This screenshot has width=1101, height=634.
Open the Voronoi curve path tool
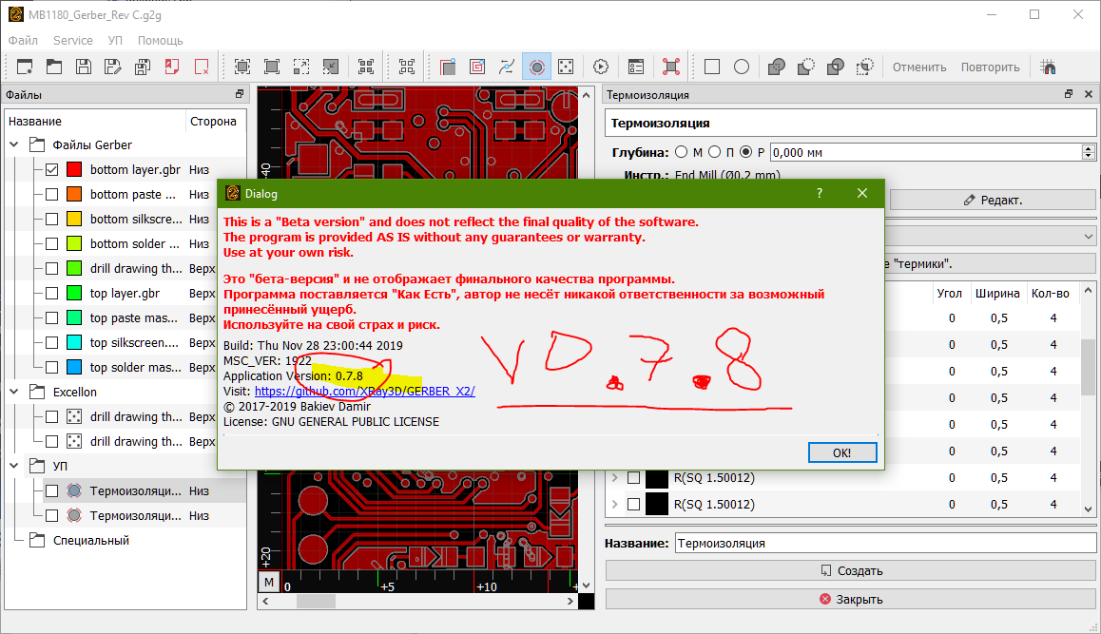click(507, 67)
